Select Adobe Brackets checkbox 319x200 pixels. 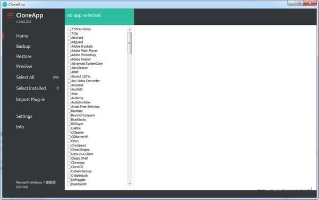69,47
